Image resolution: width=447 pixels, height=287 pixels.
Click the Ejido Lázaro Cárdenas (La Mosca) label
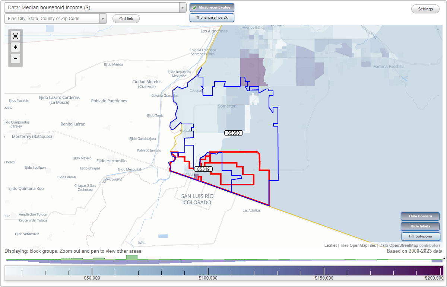59,100
